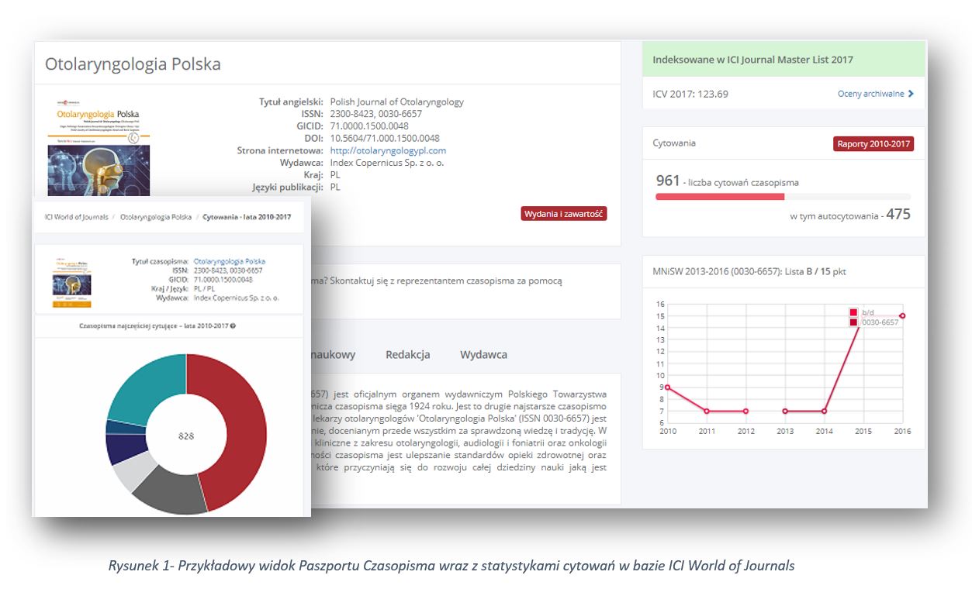972x613 pixels.
Task: Open the Redakcja tab
Action: click(407, 354)
